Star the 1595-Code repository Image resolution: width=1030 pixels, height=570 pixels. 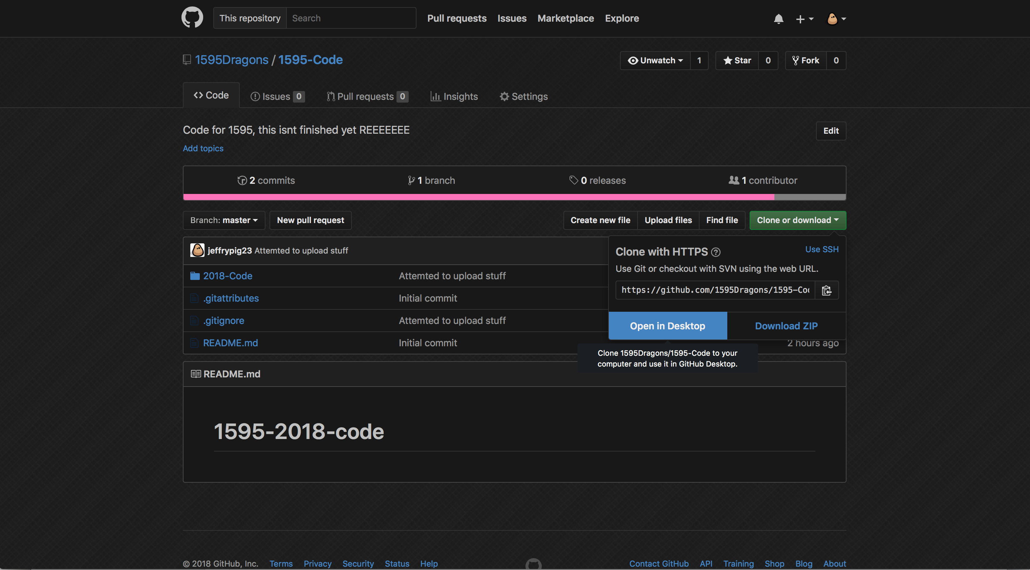(737, 60)
